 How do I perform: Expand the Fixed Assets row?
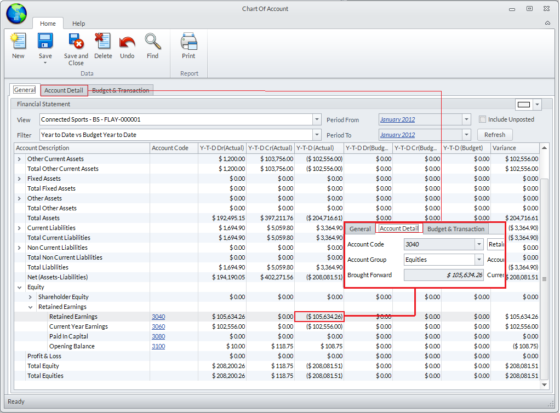(x=20, y=179)
